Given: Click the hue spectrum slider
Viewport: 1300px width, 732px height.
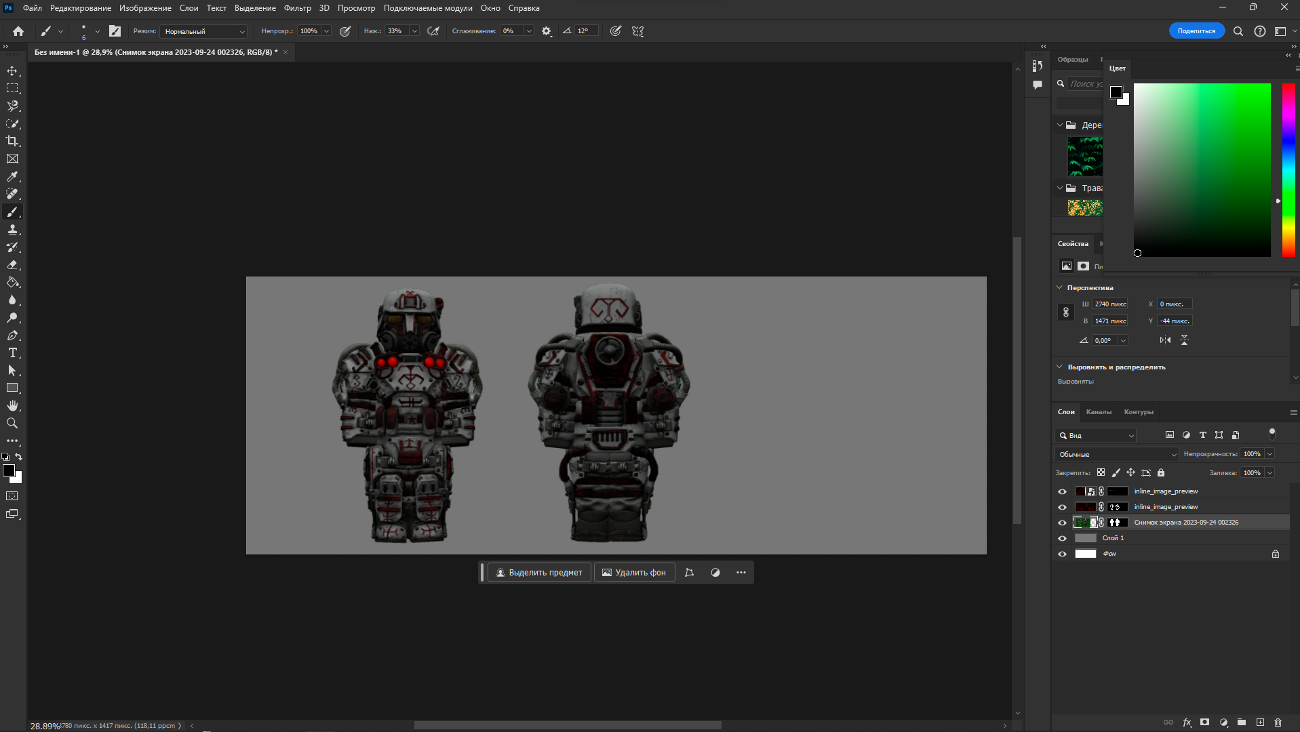Looking at the screenshot, I should tap(1288, 170).
